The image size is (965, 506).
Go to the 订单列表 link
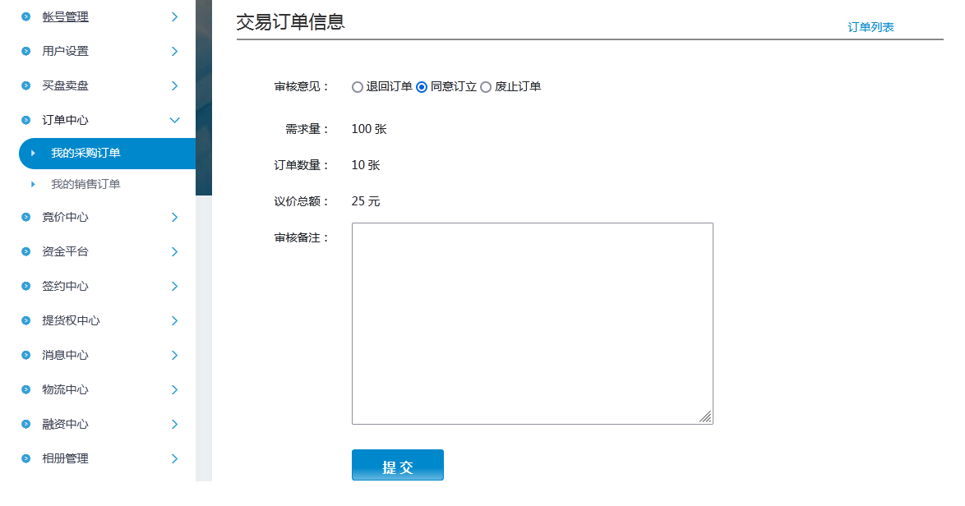click(x=870, y=27)
